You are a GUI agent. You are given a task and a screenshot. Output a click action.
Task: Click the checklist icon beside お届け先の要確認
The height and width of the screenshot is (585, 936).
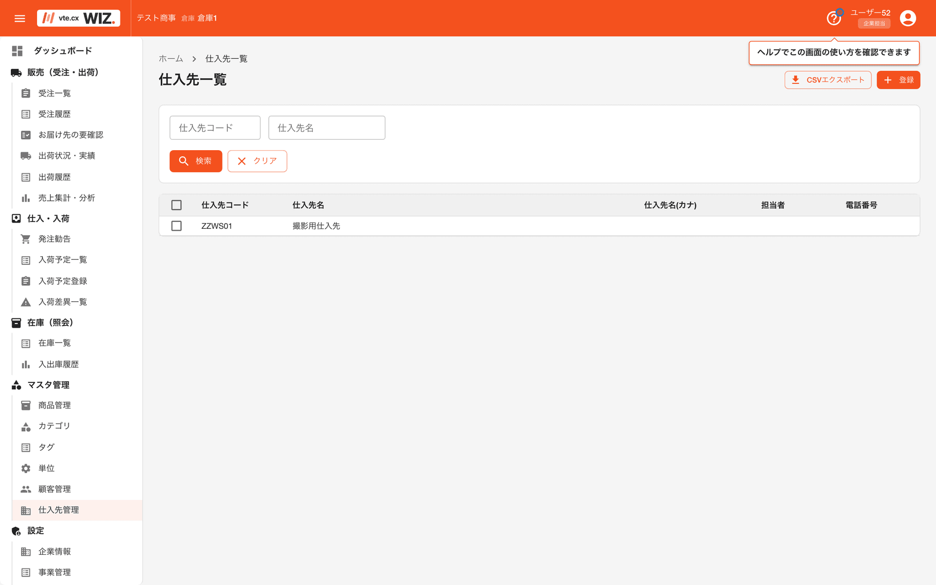point(26,135)
